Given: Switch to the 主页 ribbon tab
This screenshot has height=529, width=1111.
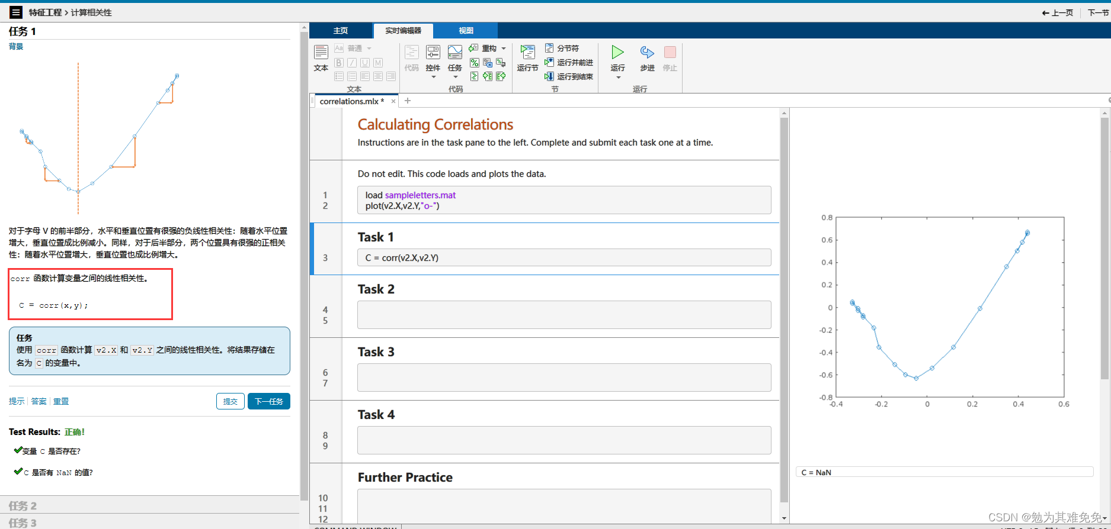Looking at the screenshot, I should [x=341, y=31].
